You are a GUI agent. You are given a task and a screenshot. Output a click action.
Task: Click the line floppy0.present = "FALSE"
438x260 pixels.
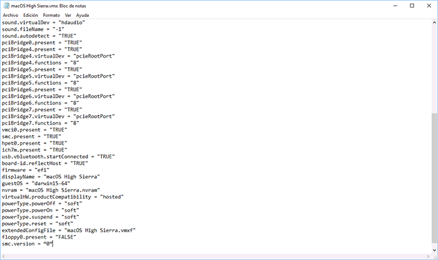click(x=39, y=237)
